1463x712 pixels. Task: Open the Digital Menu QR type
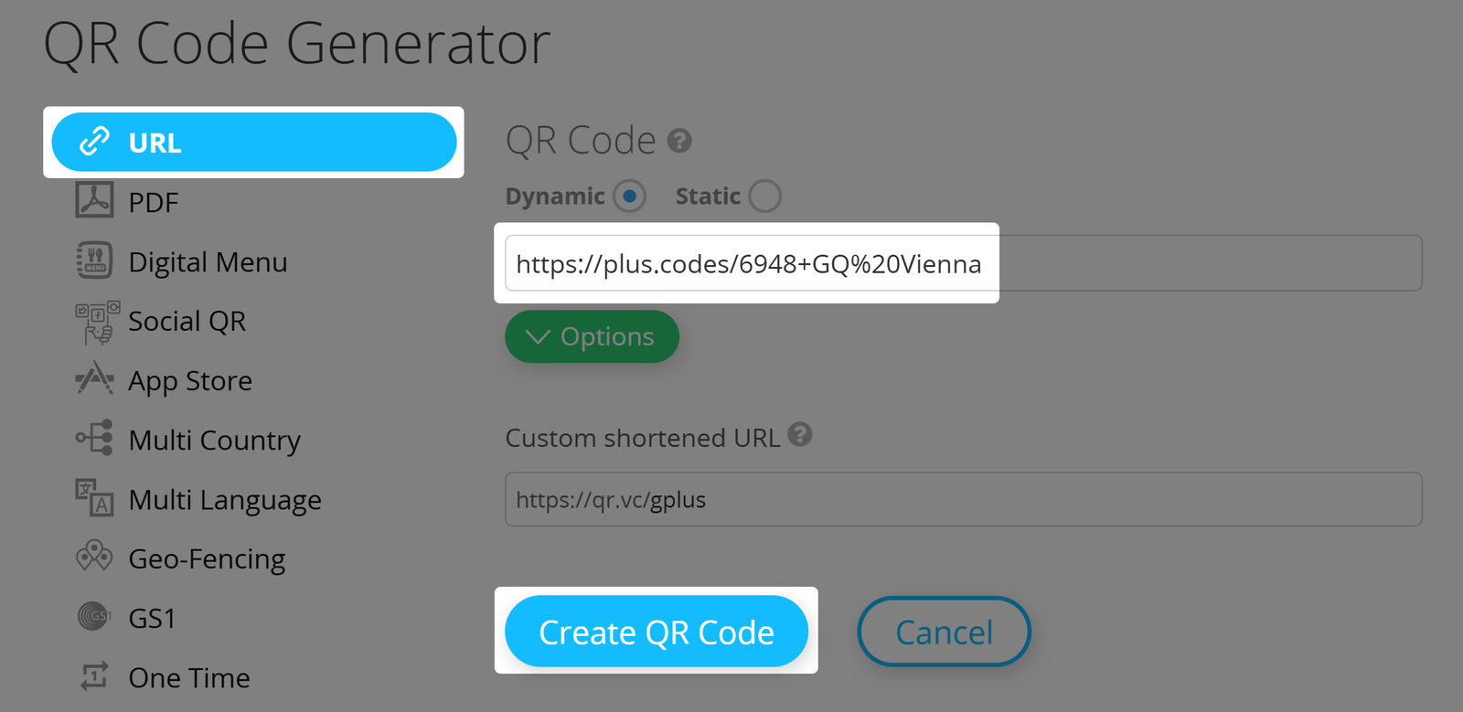tap(92, 261)
